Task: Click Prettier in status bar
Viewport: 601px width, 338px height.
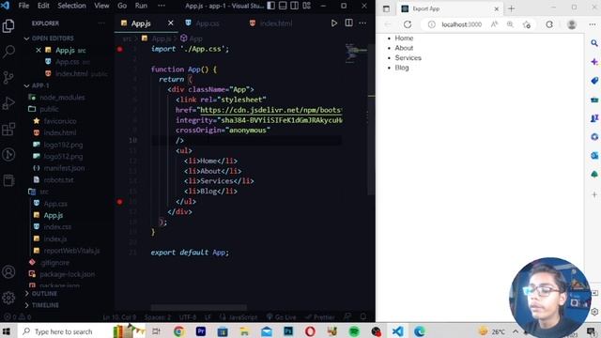Action: click(320, 317)
